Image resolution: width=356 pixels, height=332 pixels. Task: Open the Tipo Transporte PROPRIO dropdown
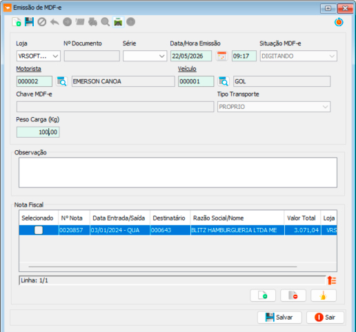click(x=274, y=107)
